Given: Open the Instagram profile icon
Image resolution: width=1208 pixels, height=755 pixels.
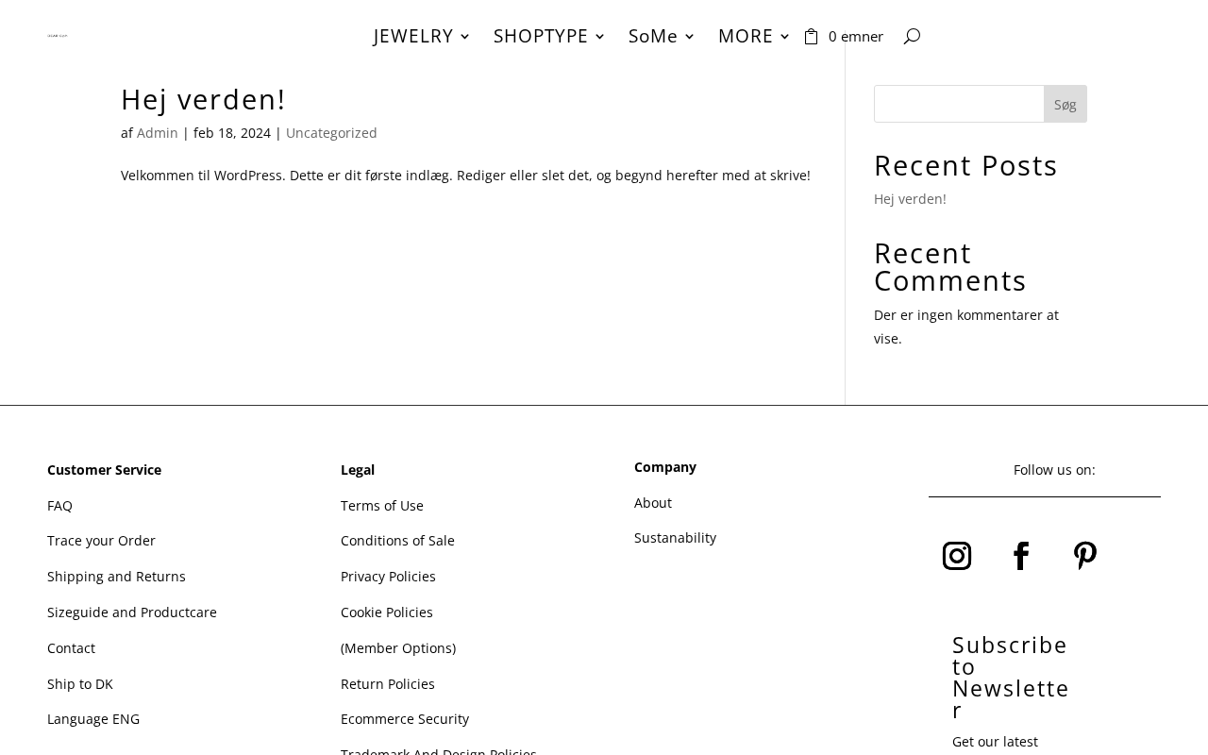Looking at the screenshot, I should click(x=957, y=556).
